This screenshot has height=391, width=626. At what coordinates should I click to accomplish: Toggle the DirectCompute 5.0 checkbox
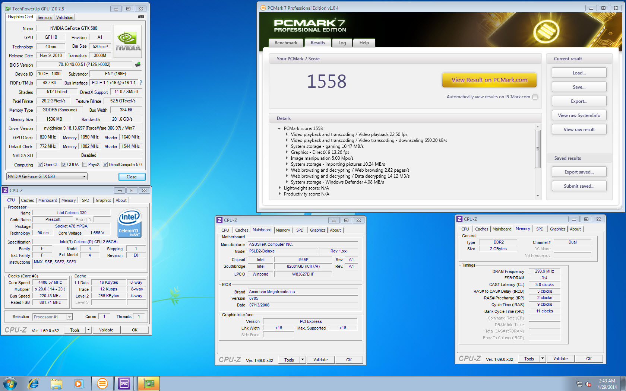105,165
